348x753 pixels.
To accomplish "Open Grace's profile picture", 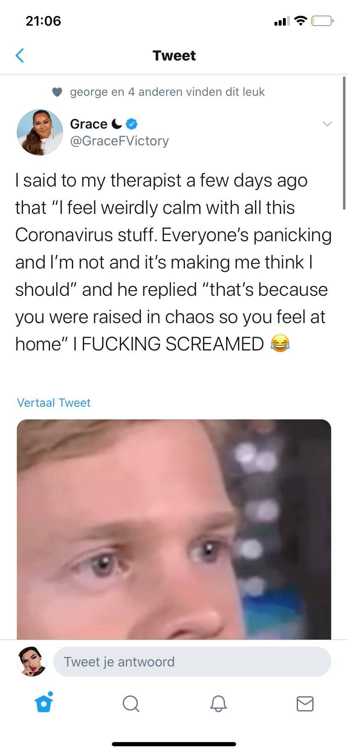I will (40, 132).
